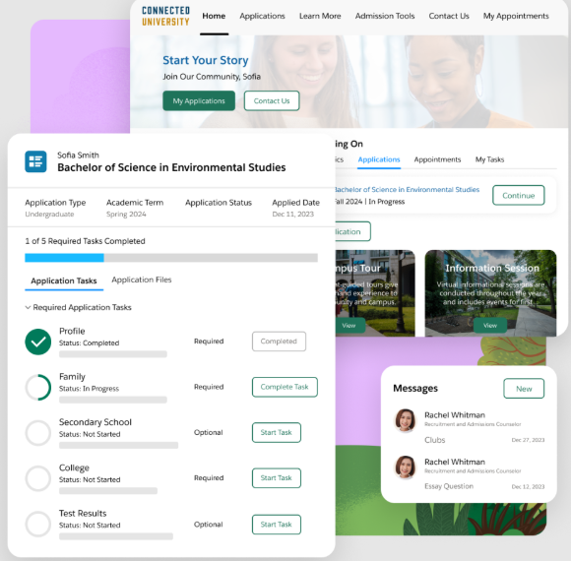Click the in-progress ring icon for Family
This screenshot has width=571, height=561.
click(x=37, y=387)
